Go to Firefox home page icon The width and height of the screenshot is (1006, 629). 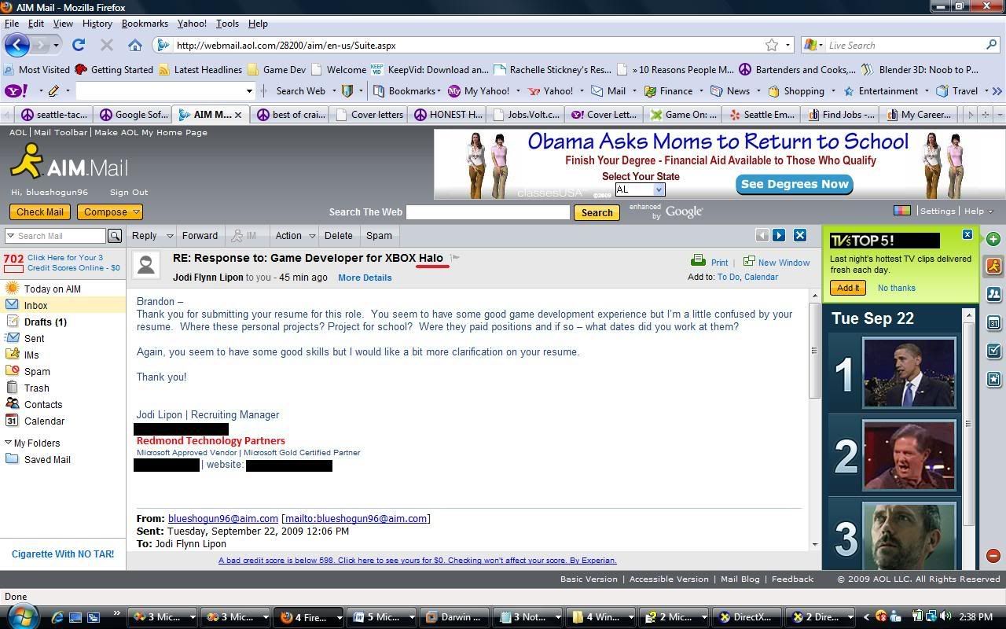[x=135, y=45]
